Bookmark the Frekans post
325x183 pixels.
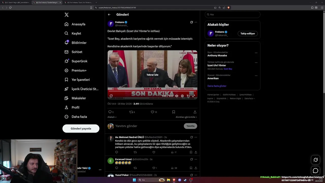[174, 112]
